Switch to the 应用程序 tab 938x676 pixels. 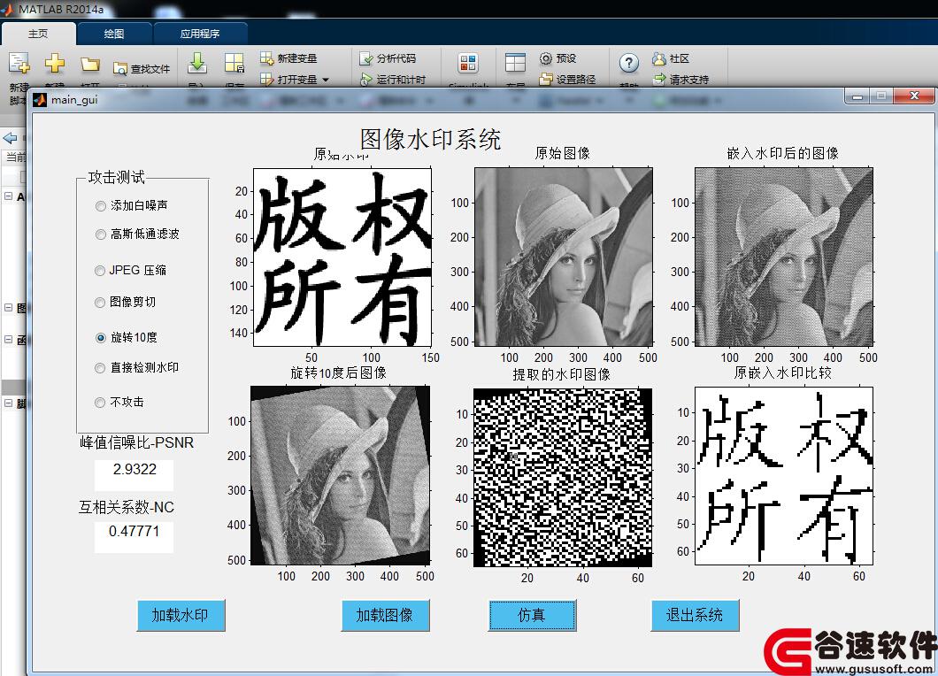(200, 35)
